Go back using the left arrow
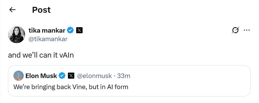Screen dimensions: 259x103 coord(12,10)
